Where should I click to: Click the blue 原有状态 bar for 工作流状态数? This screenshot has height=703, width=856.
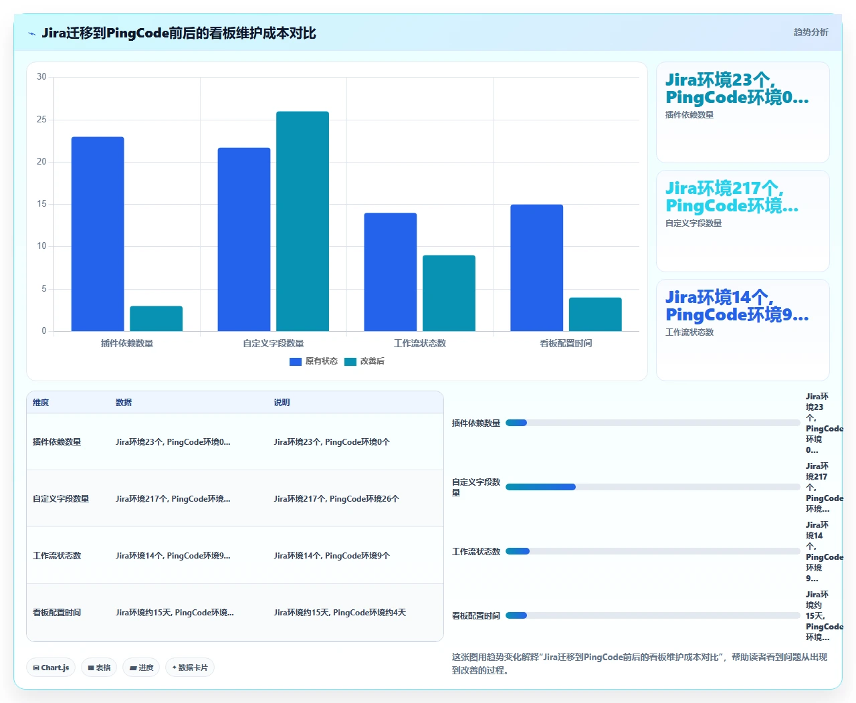tap(391, 272)
